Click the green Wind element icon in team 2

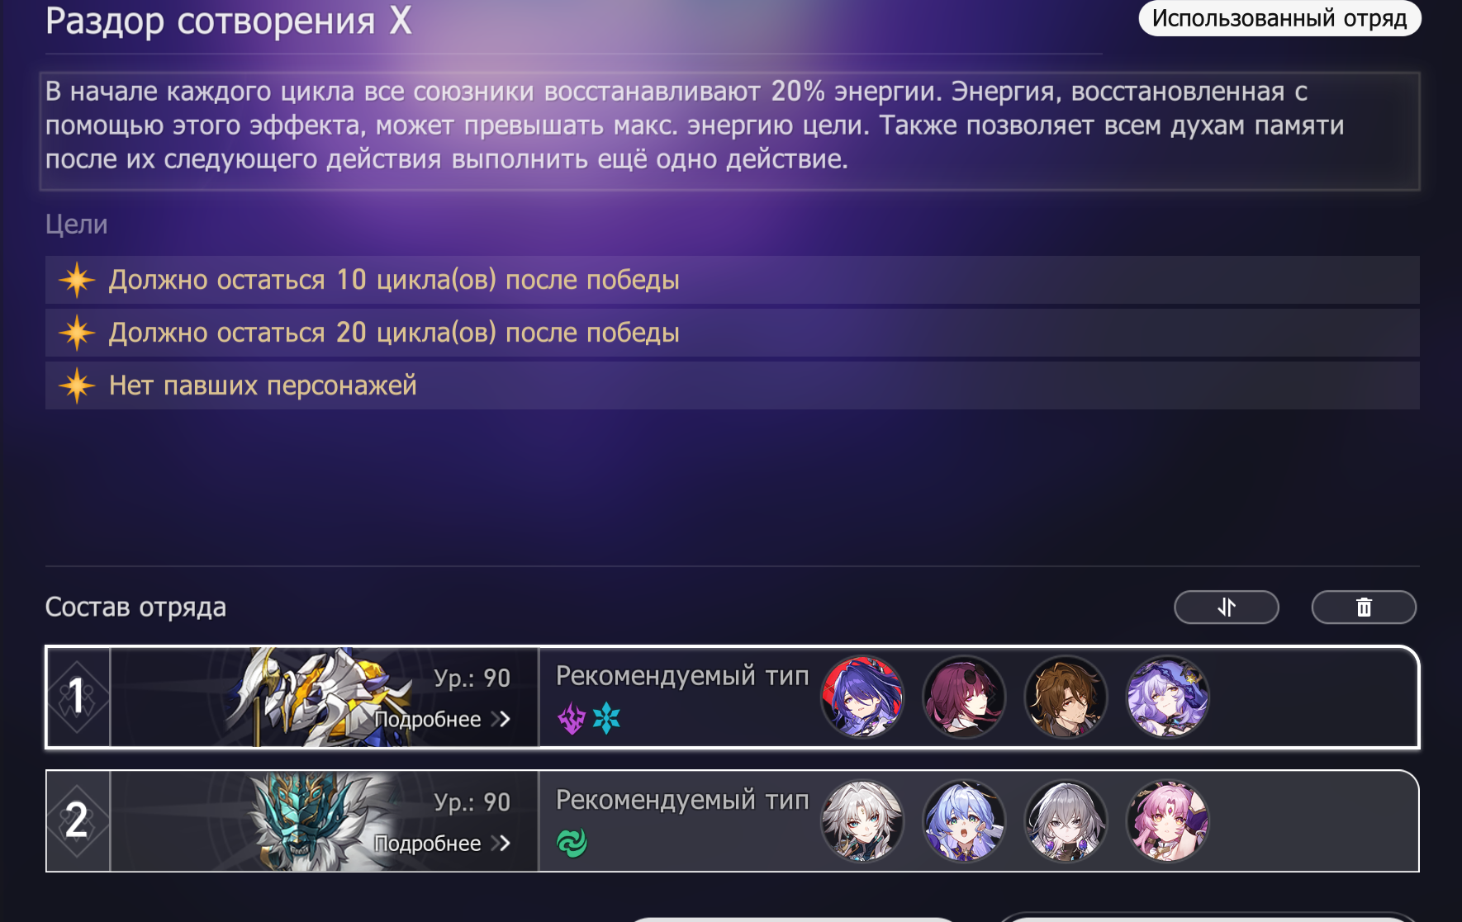[572, 843]
